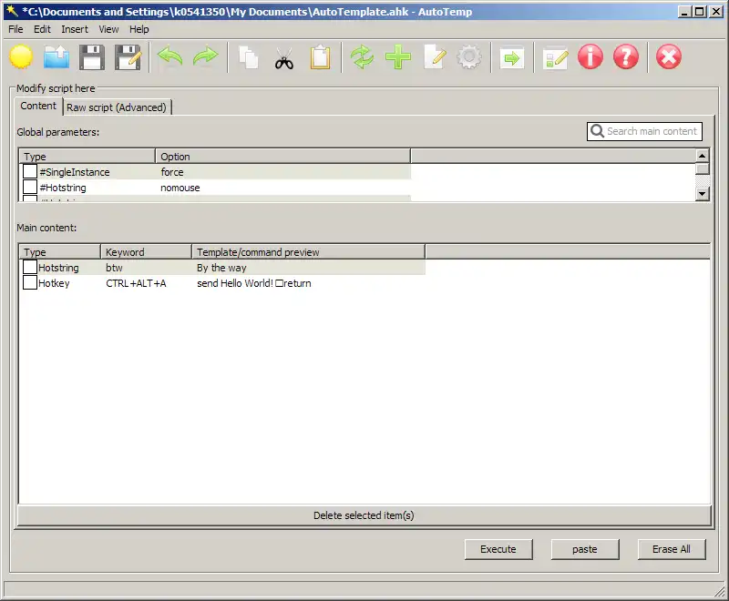Check the #SingleInstance checkbox
The width and height of the screenshot is (729, 601).
[x=30, y=171]
